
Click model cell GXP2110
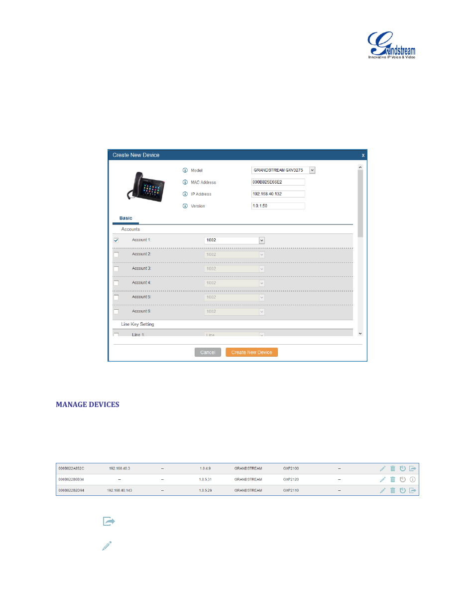[x=291, y=490]
